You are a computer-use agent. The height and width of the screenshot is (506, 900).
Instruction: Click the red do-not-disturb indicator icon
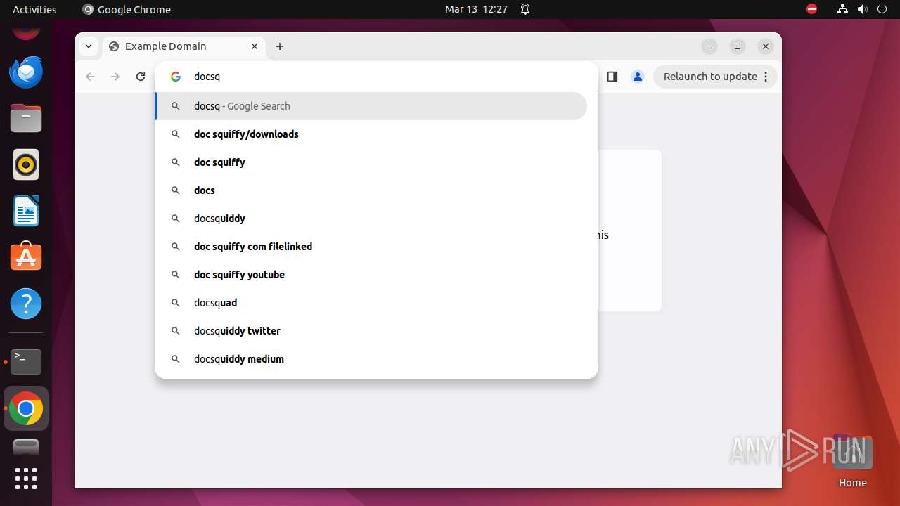pos(811,9)
